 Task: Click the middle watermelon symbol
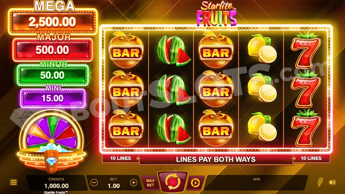[x=174, y=89]
